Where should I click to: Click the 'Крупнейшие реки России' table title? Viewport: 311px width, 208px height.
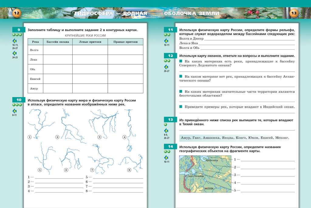(x=85, y=36)
